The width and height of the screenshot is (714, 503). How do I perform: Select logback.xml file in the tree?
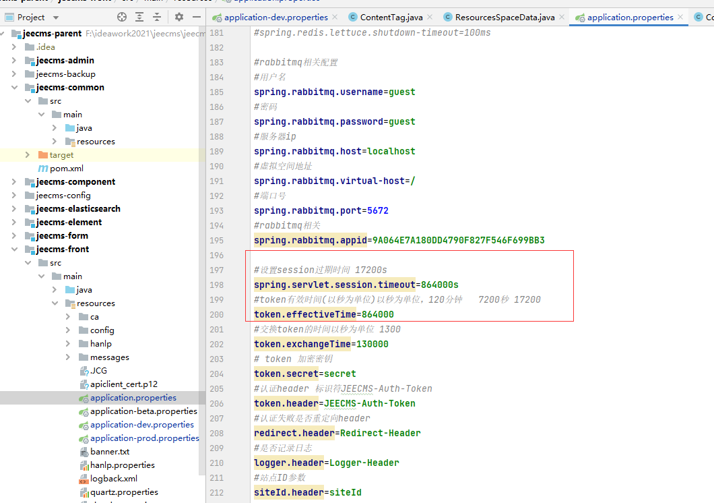tap(113, 478)
